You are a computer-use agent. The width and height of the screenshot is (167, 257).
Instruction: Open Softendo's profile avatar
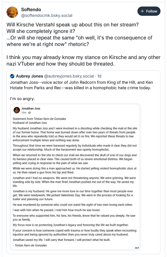tap(12, 12)
